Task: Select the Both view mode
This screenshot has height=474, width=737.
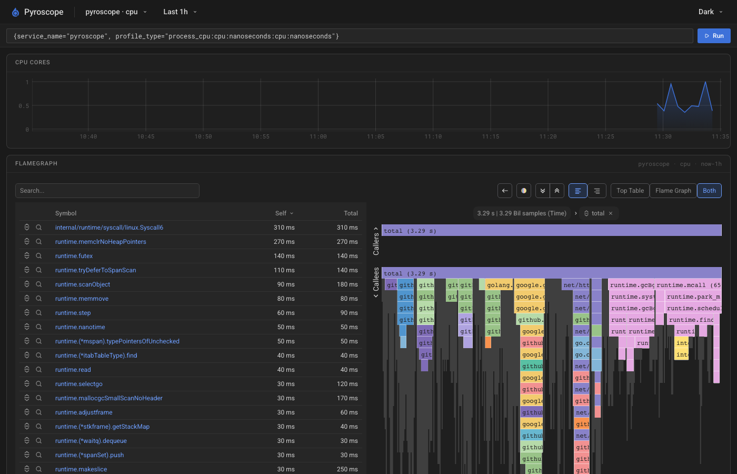Action: (709, 191)
